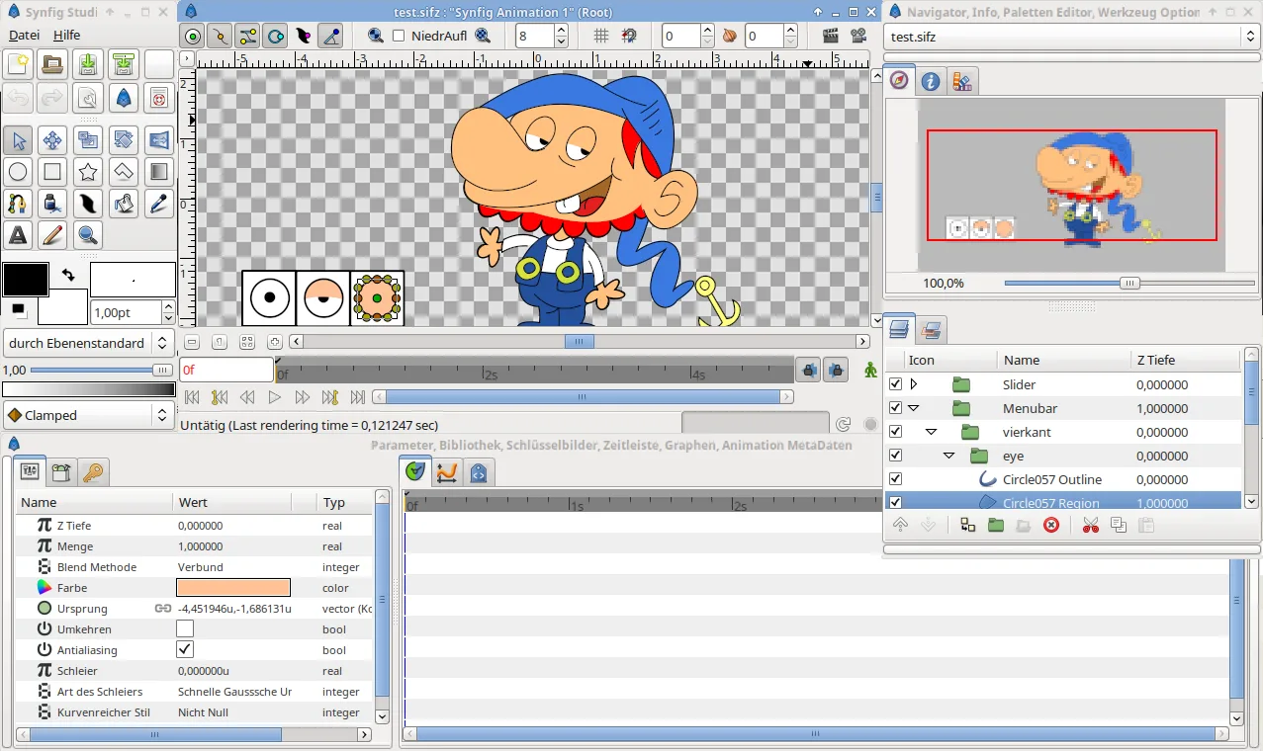
Task: Select the Rotate tool
Action: tap(124, 140)
